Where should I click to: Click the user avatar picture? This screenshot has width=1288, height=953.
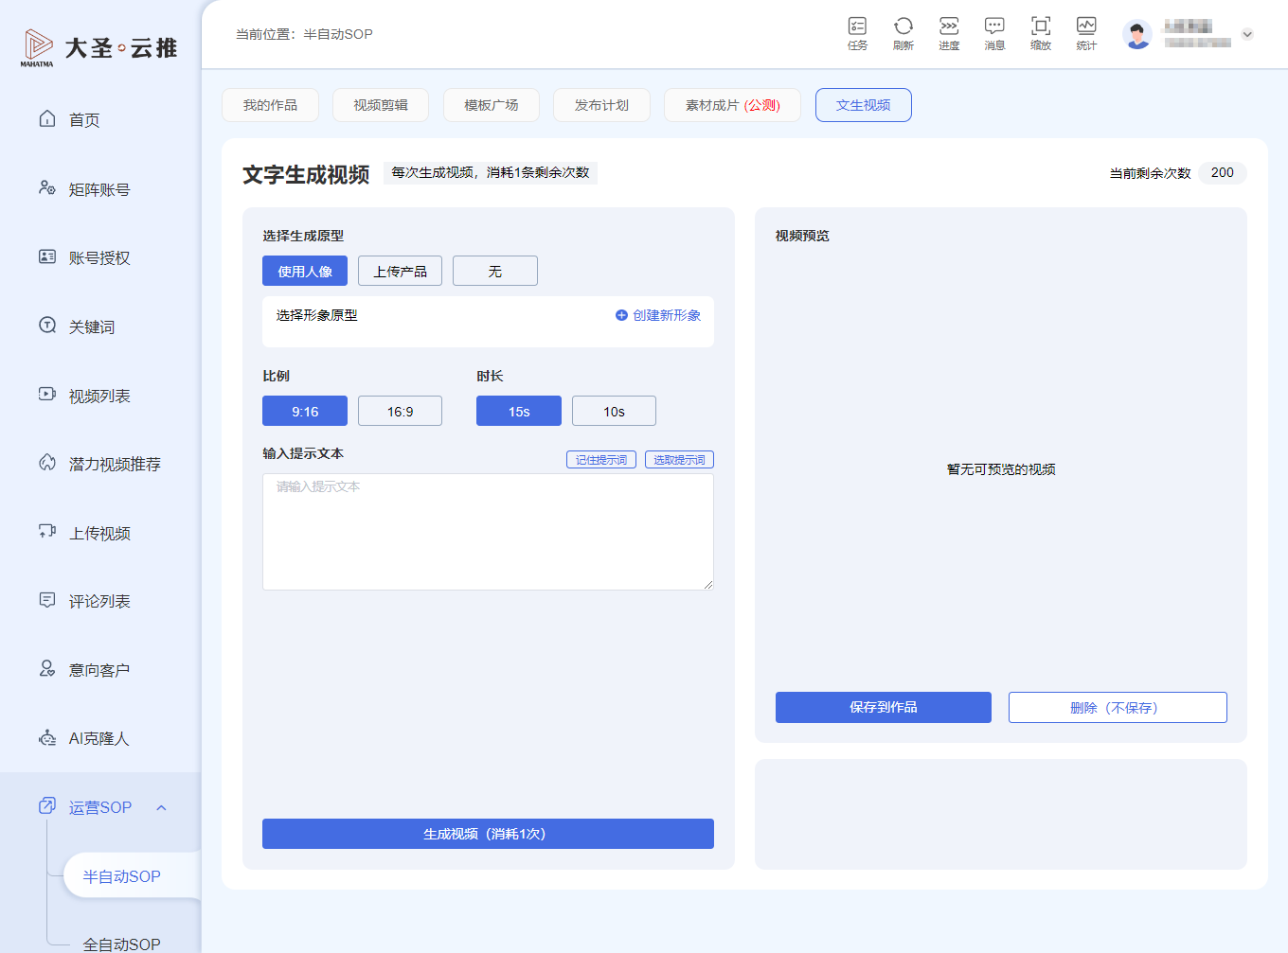pyautogui.click(x=1137, y=34)
